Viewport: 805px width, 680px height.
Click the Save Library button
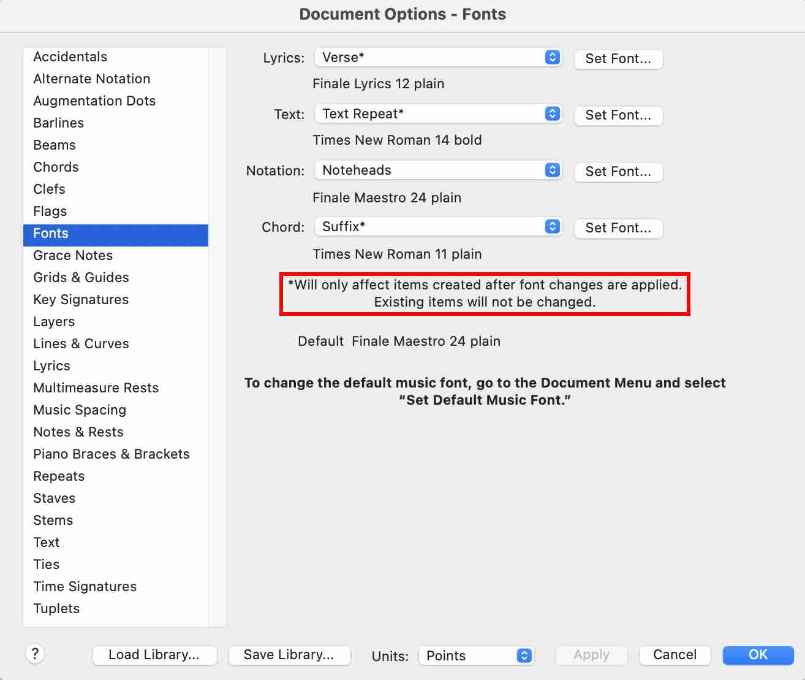point(289,655)
